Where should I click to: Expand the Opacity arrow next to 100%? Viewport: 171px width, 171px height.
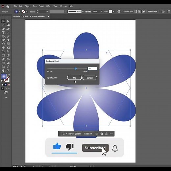click(x=102, y=12)
